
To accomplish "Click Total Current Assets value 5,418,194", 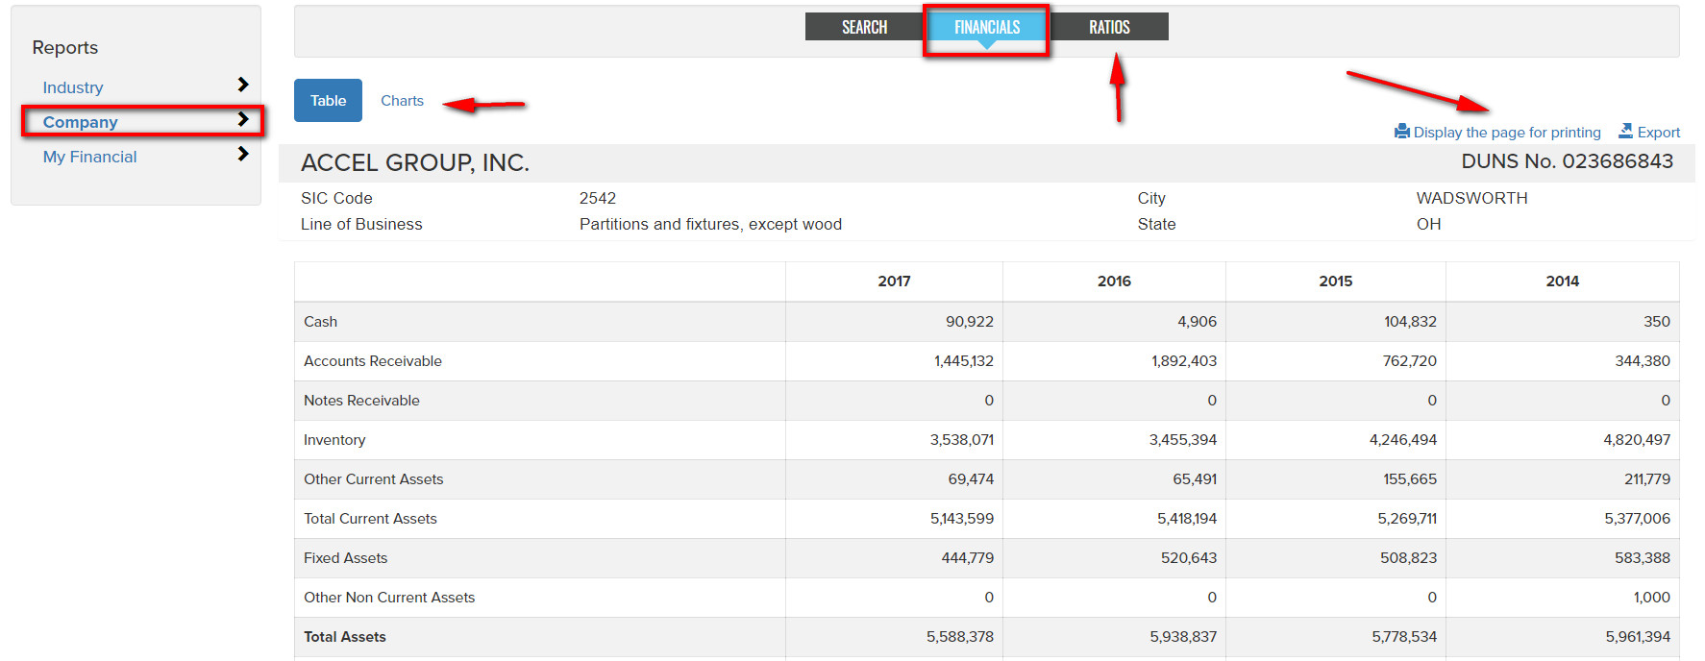I will 1187,519.
